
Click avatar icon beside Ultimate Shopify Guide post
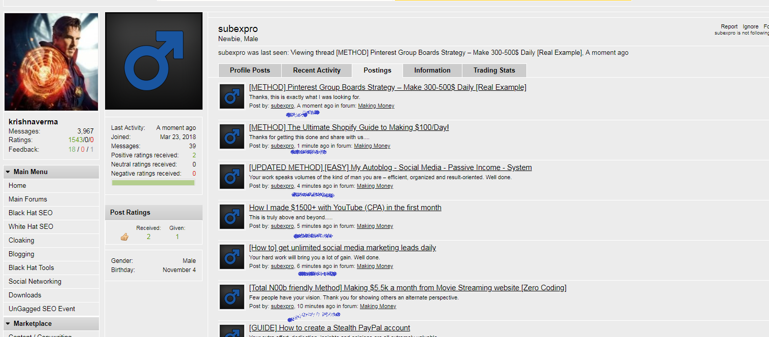pyautogui.click(x=232, y=137)
